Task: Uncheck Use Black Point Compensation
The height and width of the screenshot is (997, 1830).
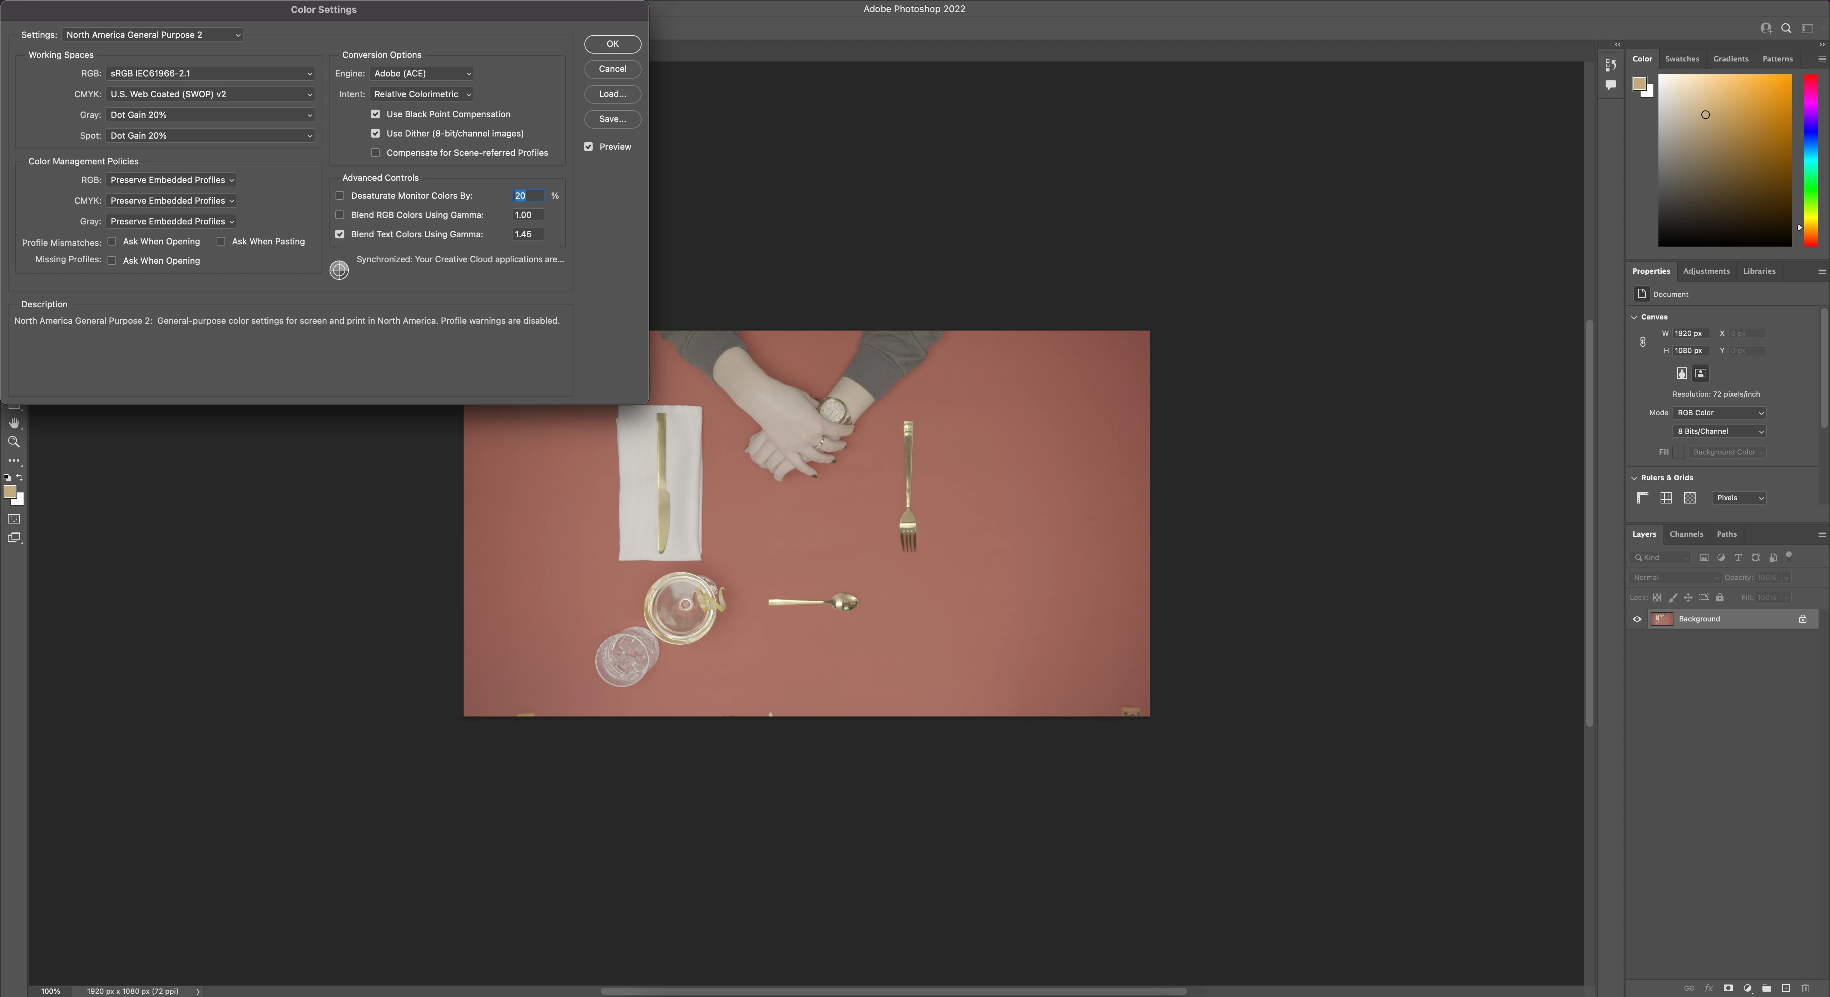Action: click(375, 114)
